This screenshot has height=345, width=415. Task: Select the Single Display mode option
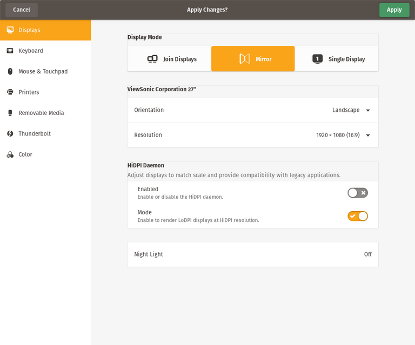338,59
